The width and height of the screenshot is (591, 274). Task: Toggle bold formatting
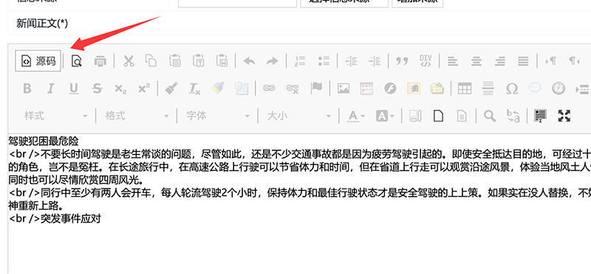(x=27, y=88)
